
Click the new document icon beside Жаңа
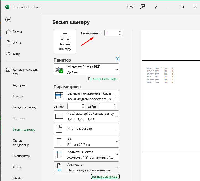click(x=8, y=43)
